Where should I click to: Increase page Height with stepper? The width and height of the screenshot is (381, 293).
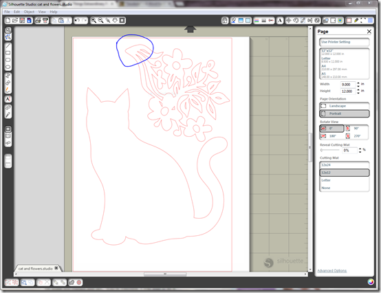click(358, 90)
